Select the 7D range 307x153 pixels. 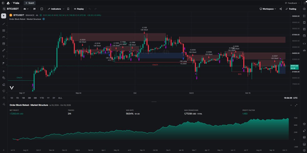[17, 98]
